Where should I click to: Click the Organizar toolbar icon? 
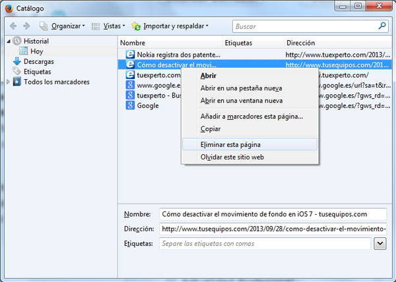(x=44, y=26)
